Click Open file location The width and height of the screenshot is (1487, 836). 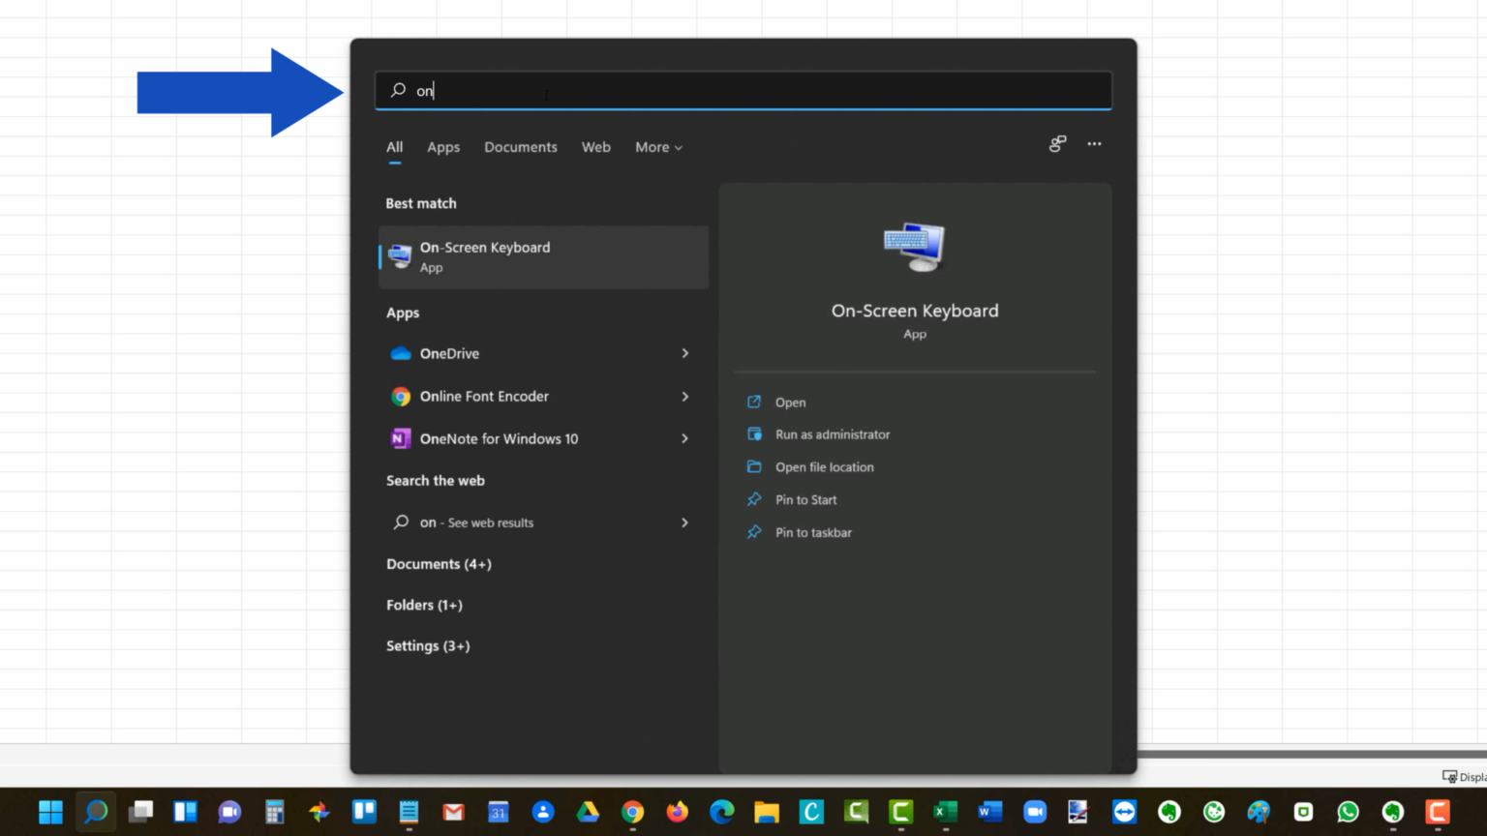(x=824, y=467)
